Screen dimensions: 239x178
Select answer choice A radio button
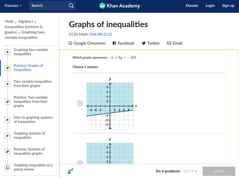[80, 104]
